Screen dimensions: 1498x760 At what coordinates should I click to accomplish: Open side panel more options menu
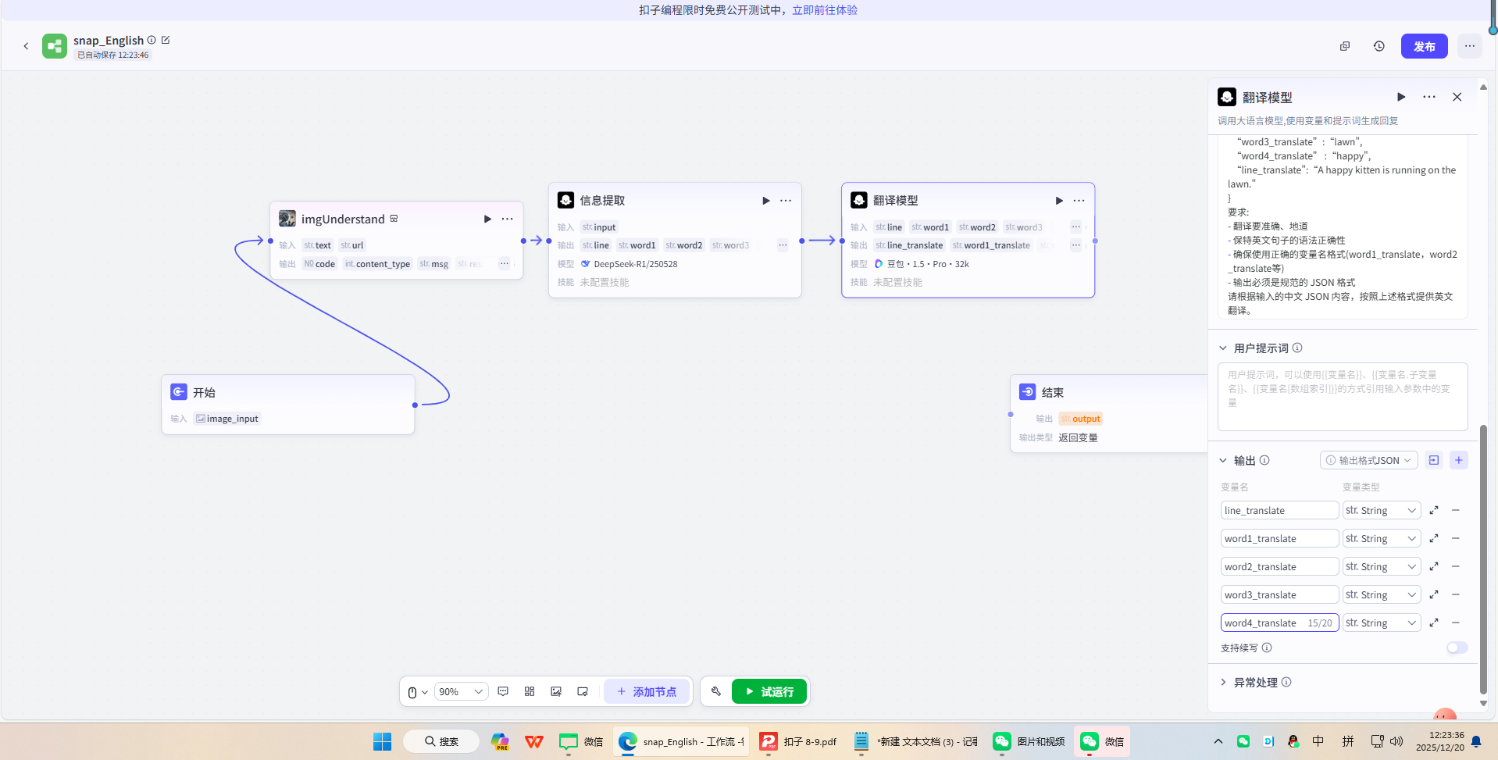1429,97
